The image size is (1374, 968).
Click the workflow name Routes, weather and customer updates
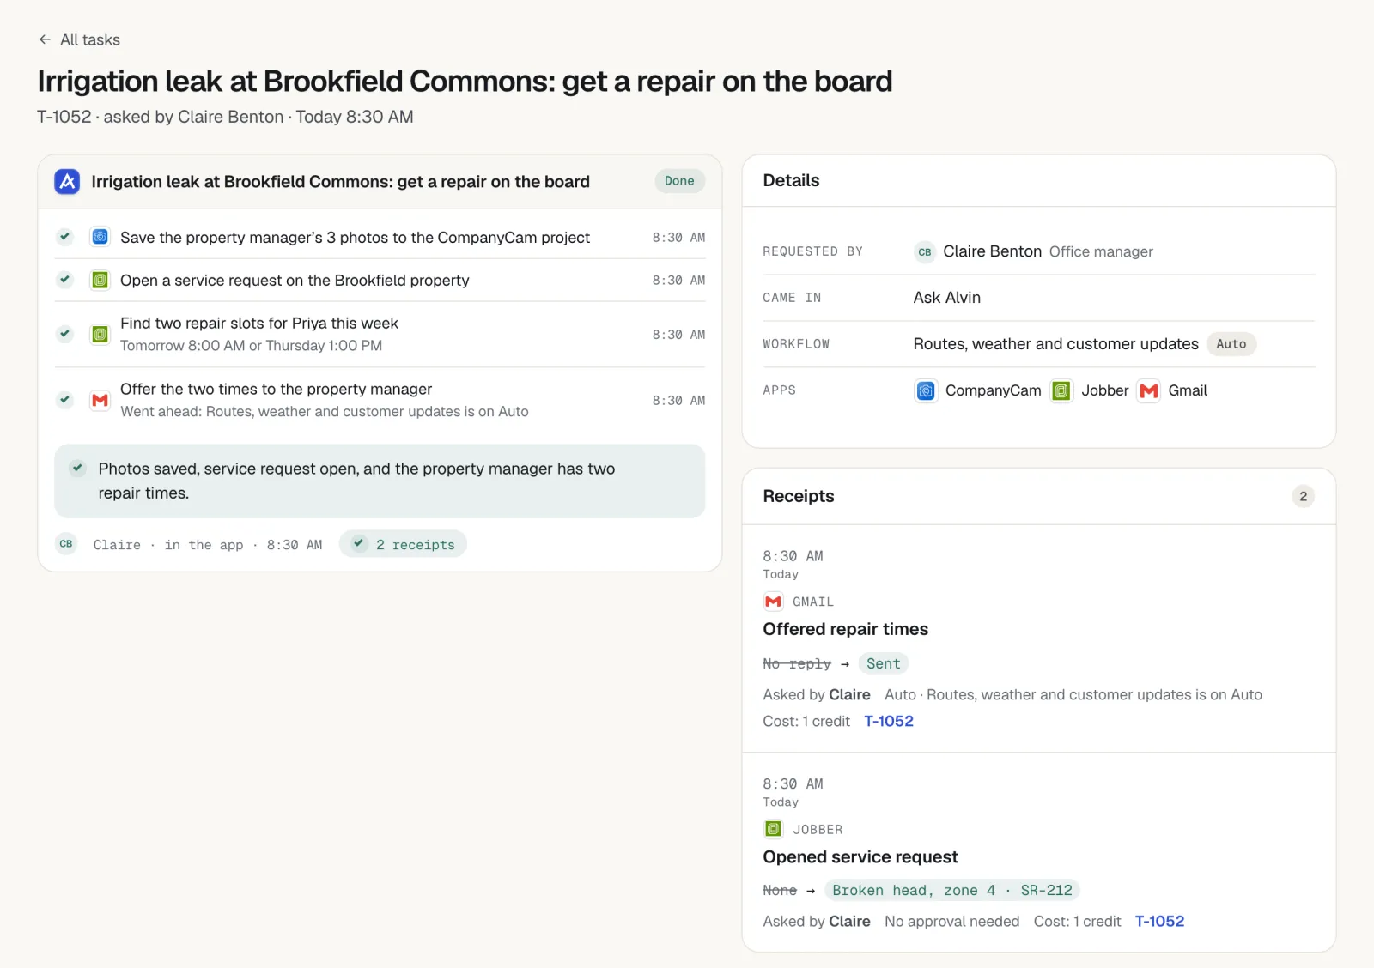(x=1055, y=344)
